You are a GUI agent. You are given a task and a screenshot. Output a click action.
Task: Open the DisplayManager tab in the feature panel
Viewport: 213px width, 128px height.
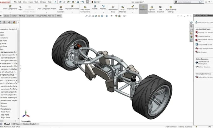click(x=14, y=22)
